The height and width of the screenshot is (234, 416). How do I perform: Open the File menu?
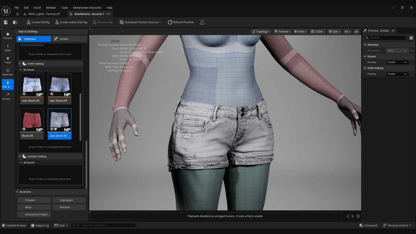pos(17,8)
